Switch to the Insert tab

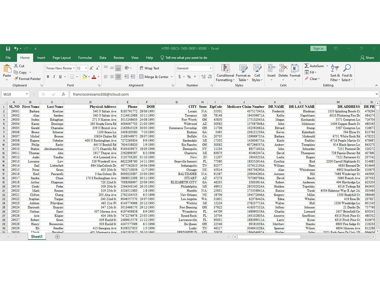41,58
